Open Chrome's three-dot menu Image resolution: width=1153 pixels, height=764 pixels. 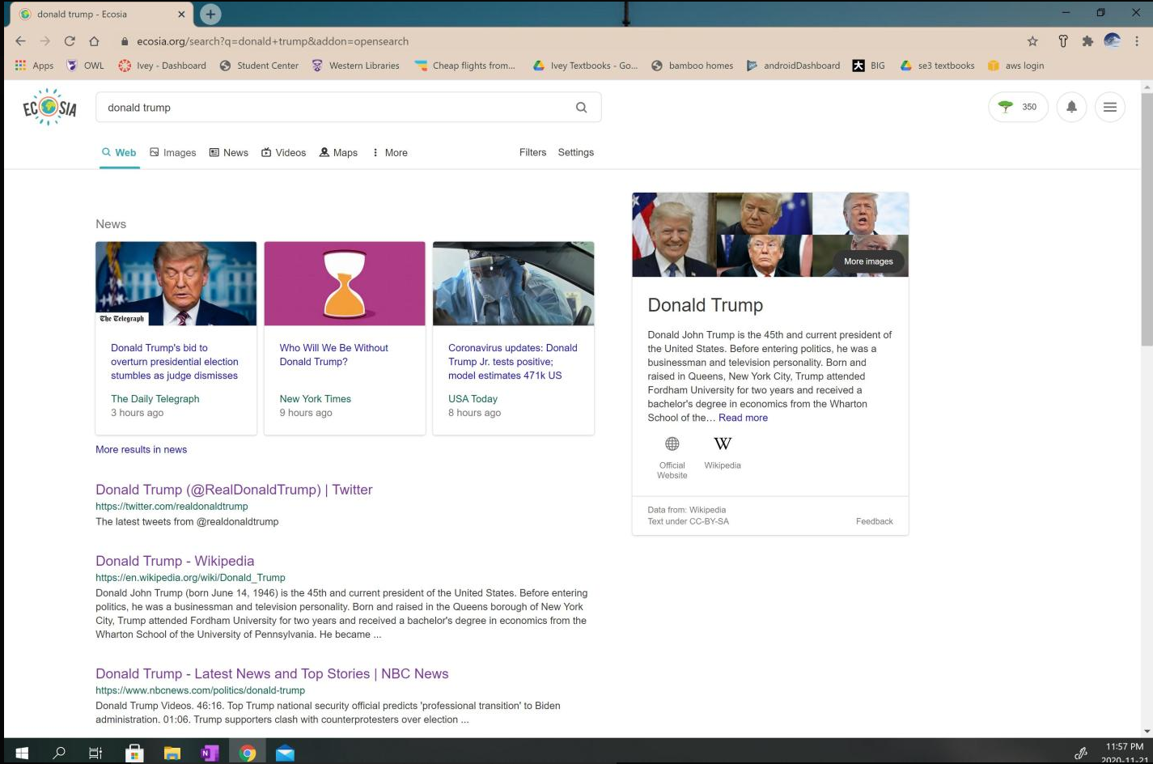pos(1137,41)
